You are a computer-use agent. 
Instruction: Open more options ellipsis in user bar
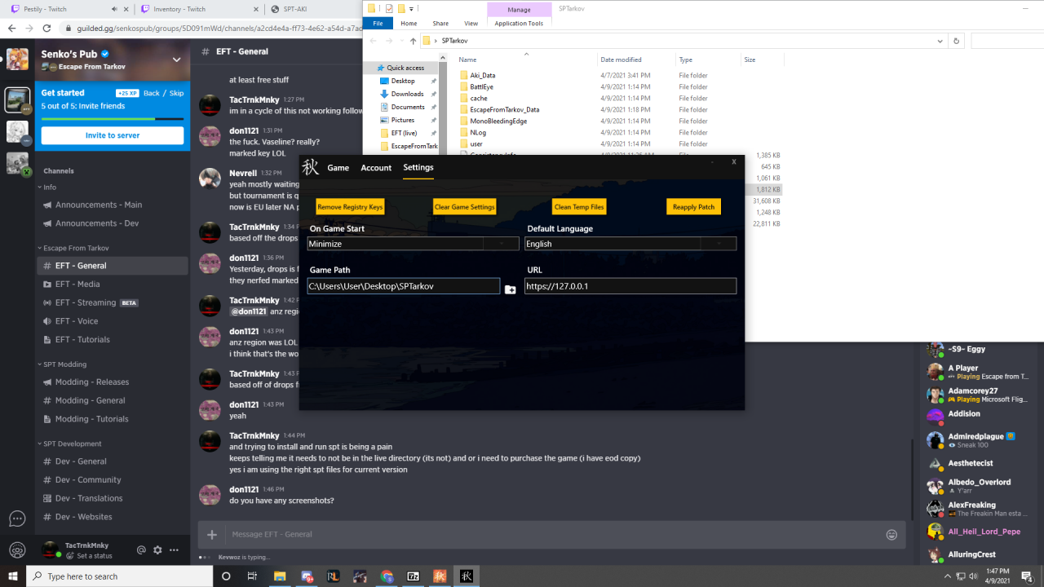pyautogui.click(x=174, y=550)
